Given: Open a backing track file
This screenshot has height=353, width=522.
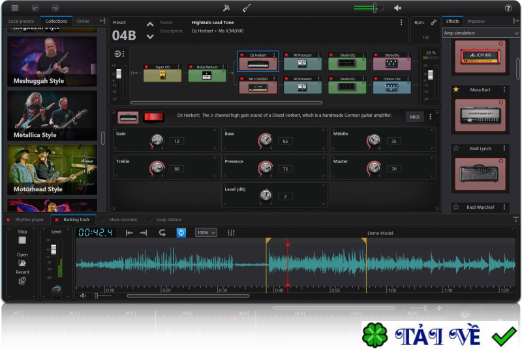Looking at the screenshot, I should [x=22, y=263].
